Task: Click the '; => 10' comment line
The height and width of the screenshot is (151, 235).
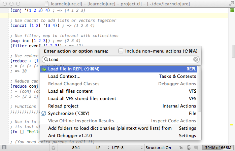Action: [x=19, y=71]
